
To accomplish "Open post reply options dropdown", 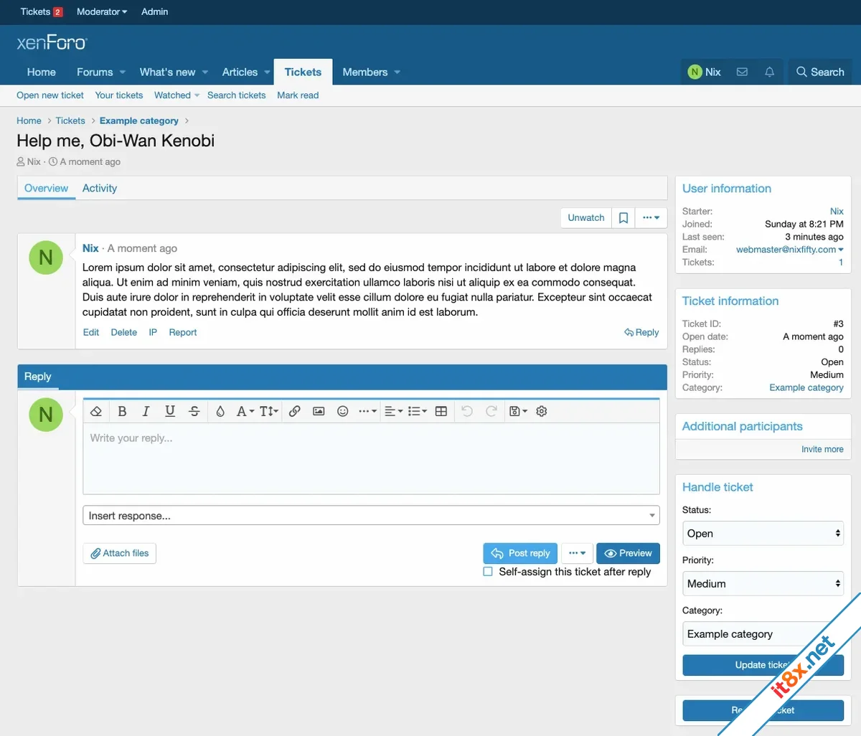I will 578,553.
